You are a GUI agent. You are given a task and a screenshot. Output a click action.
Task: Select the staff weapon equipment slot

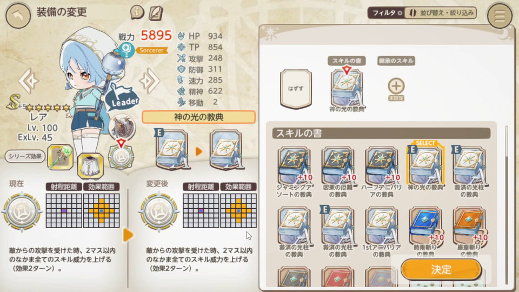click(x=61, y=158)
